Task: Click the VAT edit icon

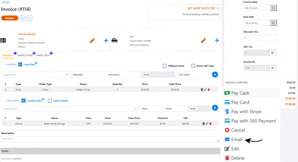Action: coord(272,53)
